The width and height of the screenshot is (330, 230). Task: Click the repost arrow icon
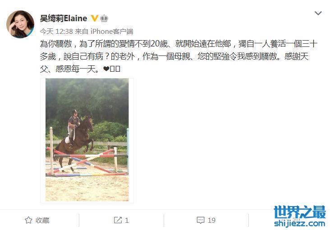pyautogui.click(x=118, y=220)
